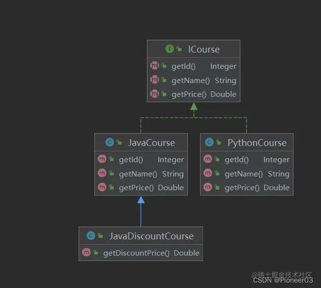Click Double return type of JavaCourse getPrice()
The image size is (321, 288).
171,188
